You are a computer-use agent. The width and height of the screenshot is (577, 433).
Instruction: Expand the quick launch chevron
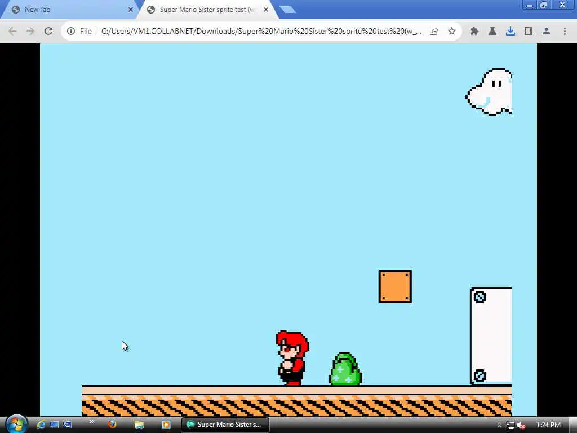click(92, 422)
